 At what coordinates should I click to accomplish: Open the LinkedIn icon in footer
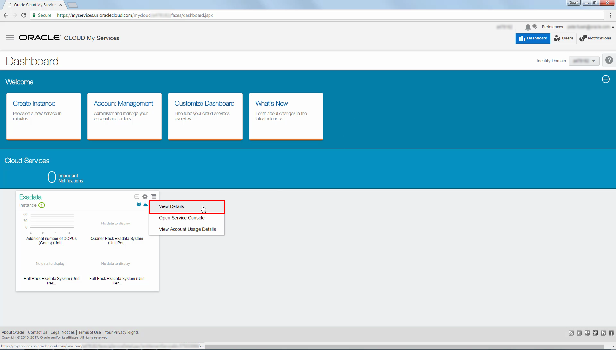click(603, 333)
